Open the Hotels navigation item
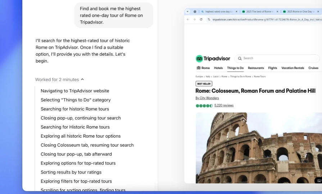 [x=218, y=68]
